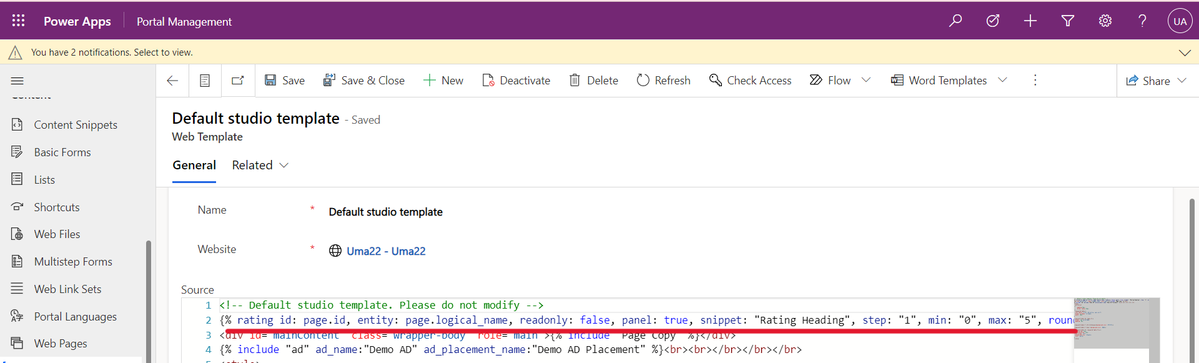Click the Refresh circular arrow icon
Viewport: 1199px width, 363px height.
643,81
